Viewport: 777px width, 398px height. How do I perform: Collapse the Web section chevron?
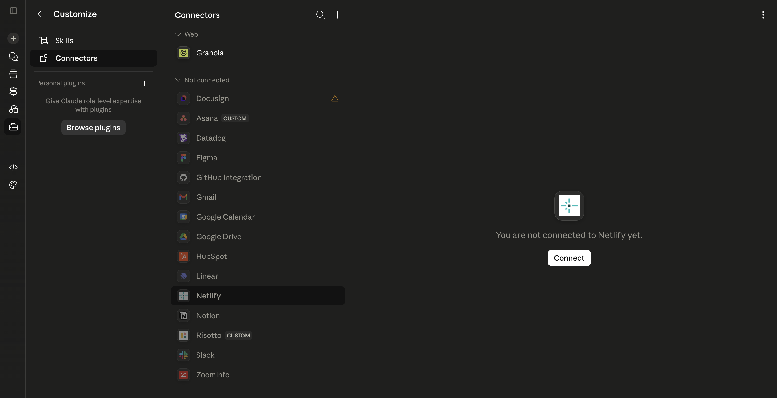tap(178, 34)
